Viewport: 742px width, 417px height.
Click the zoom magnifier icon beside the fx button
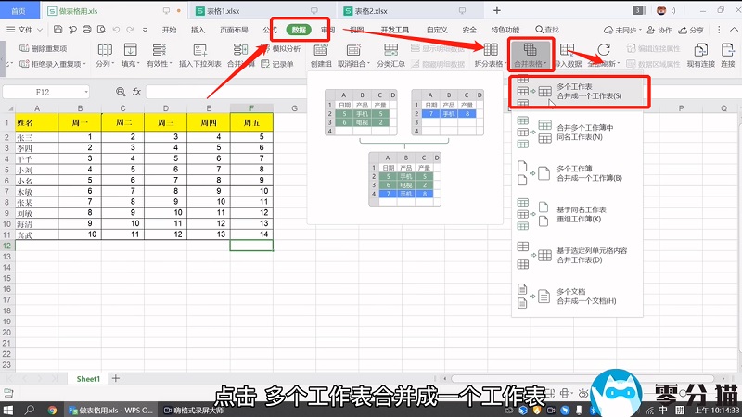(x=120, y=93)
